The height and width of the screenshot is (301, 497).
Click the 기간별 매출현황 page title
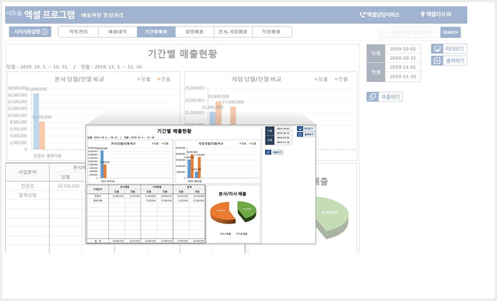click(183, 54)
